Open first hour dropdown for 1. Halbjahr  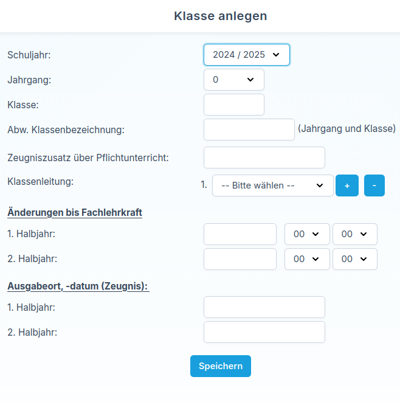pyautogui.click(x=307, y=234)
